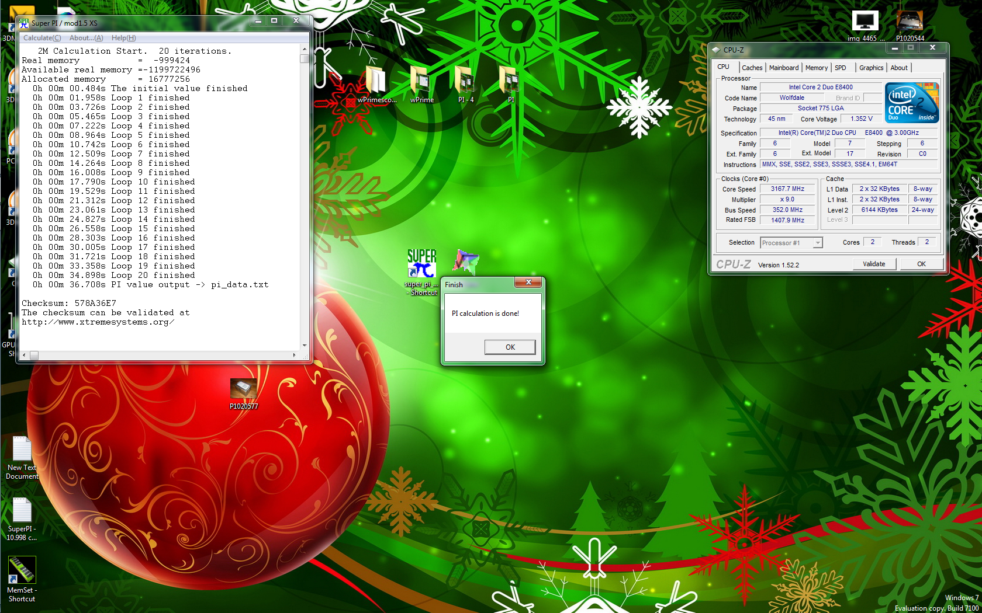The image size is (982, 613).
Task: Close the Finish dialog with X
Action: coord(528,282)
